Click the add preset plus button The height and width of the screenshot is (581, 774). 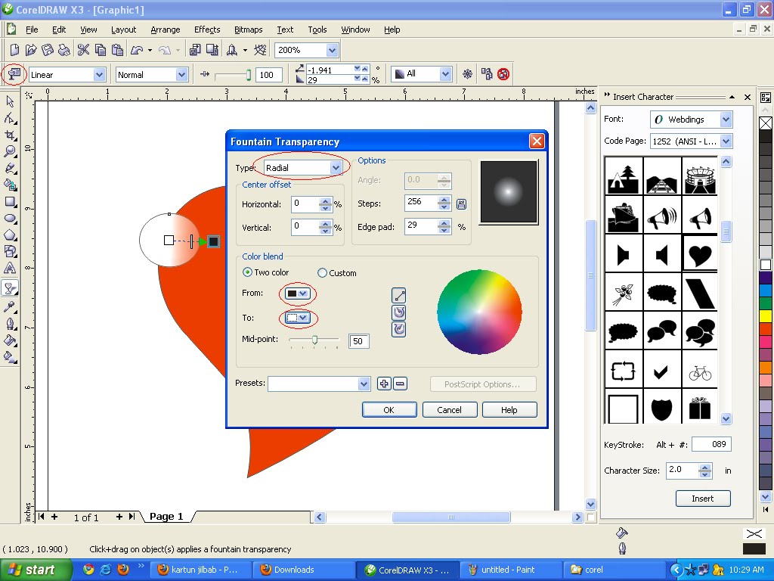[384, 384]
